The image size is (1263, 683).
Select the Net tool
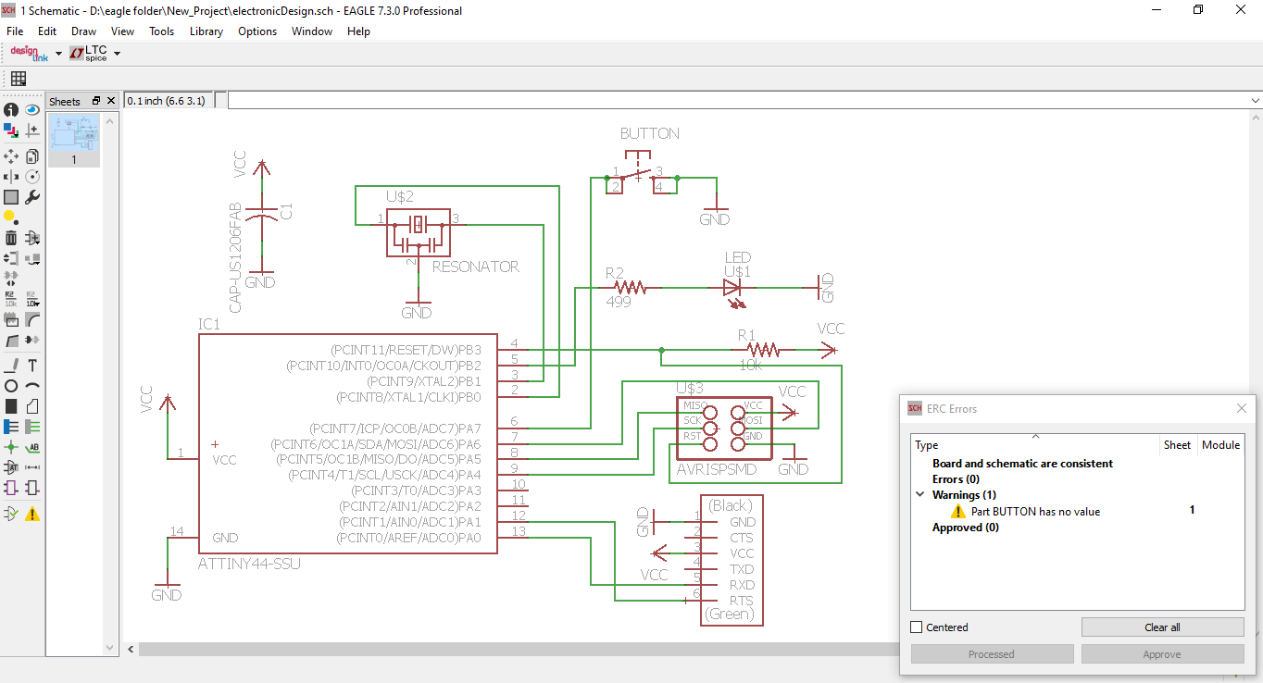tap(32, 427)
